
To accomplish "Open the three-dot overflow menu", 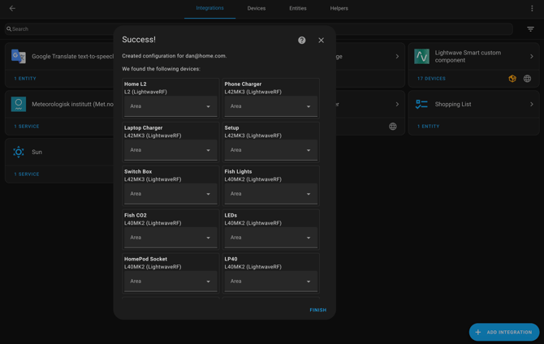I will point(532,8).
